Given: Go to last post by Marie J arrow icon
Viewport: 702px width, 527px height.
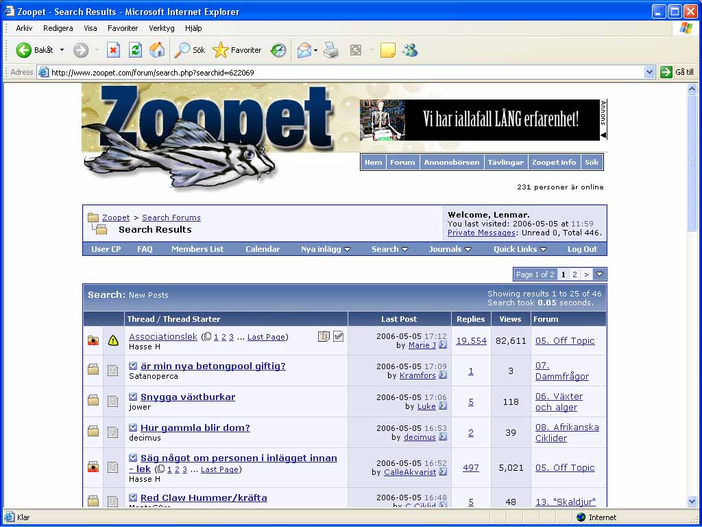Looking at the screenshot, I should point(443,345).
